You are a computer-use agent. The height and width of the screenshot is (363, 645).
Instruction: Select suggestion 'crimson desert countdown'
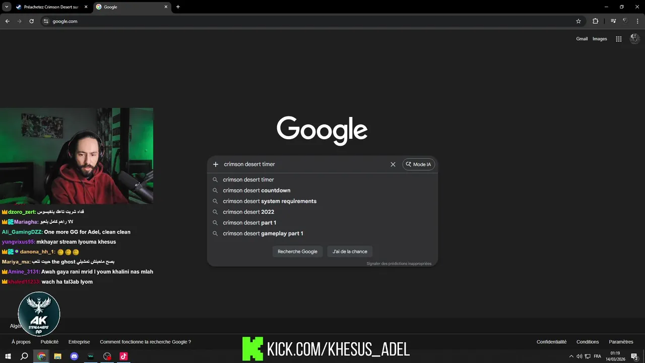[322, 191]
